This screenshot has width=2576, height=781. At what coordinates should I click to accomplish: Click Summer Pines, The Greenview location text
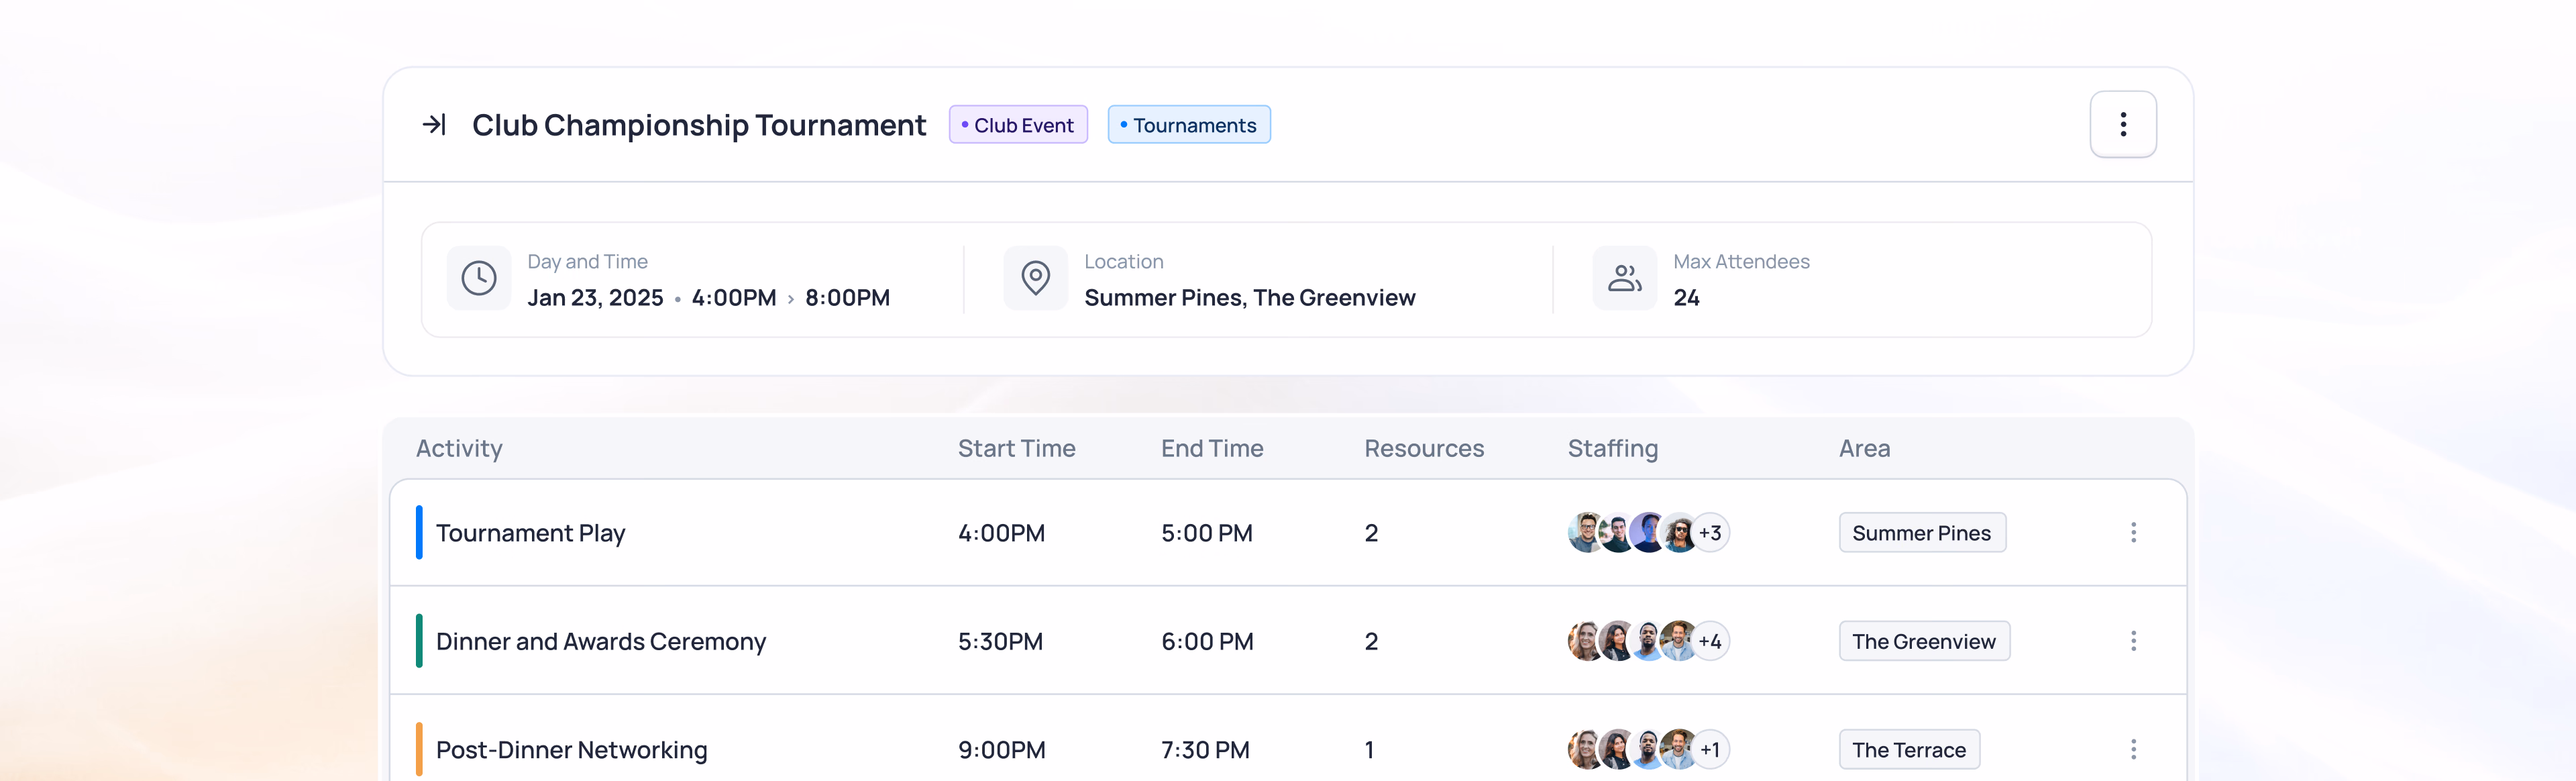point(1249,298)
